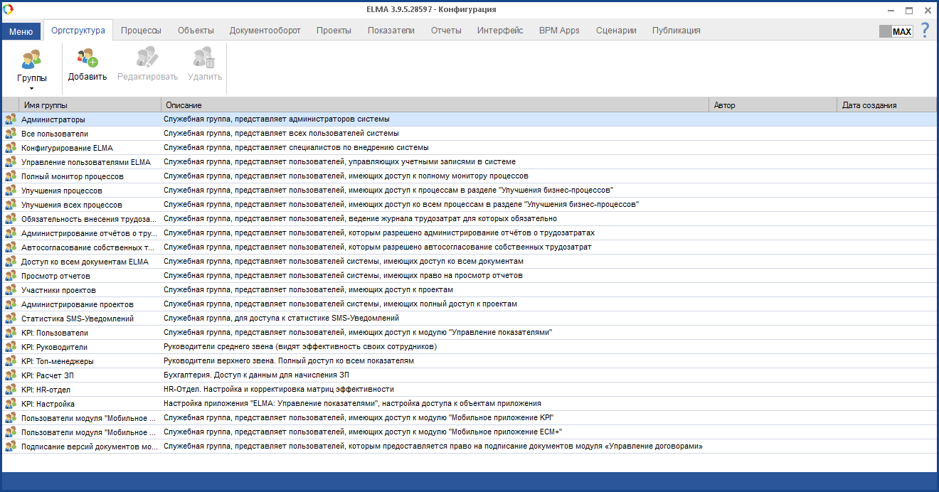Click group icon of Полный монитор процессов

click(11, 176)
